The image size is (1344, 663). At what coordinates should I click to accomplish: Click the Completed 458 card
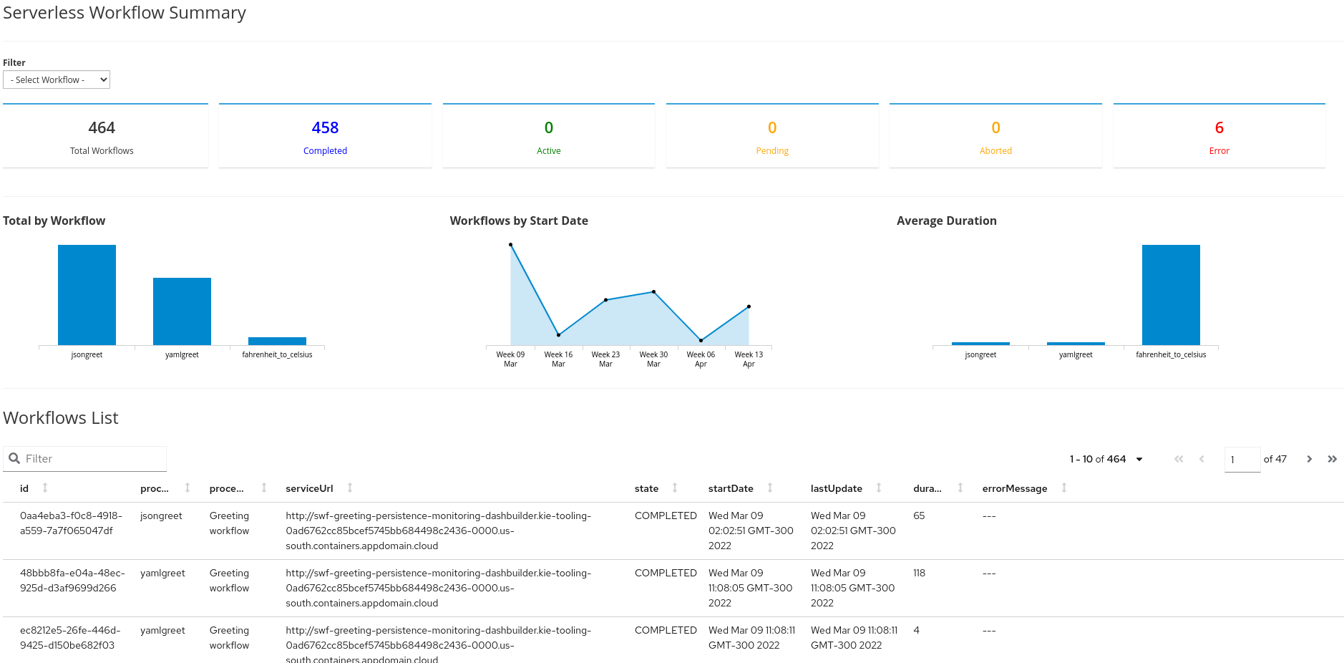[x=325, y=136]
